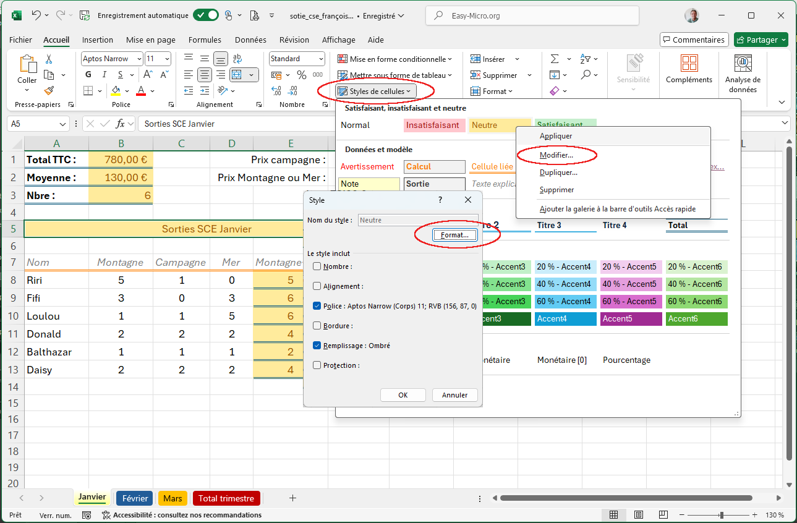This screenshot has height=523, width=797.
Task: Click the Italic (I) formatting icon
Action: point(104,75)
